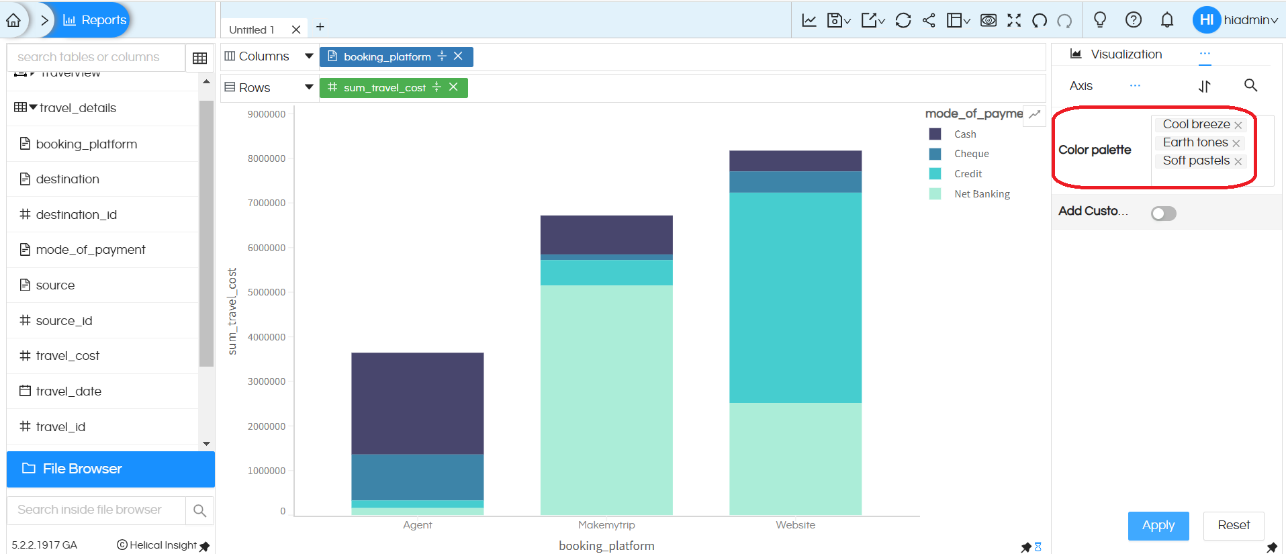Select the mode_of_payment column
Viewport: 1286px width, 556px height.
(x=90, y=250)
